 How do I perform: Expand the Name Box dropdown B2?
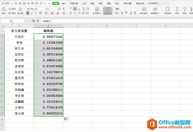click(x=24, y=21)
